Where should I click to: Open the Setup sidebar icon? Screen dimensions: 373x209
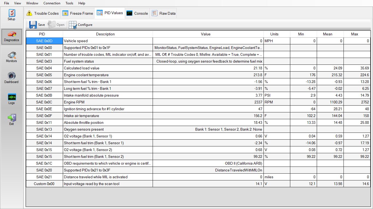pyautogui.click(x=11, y=13)
